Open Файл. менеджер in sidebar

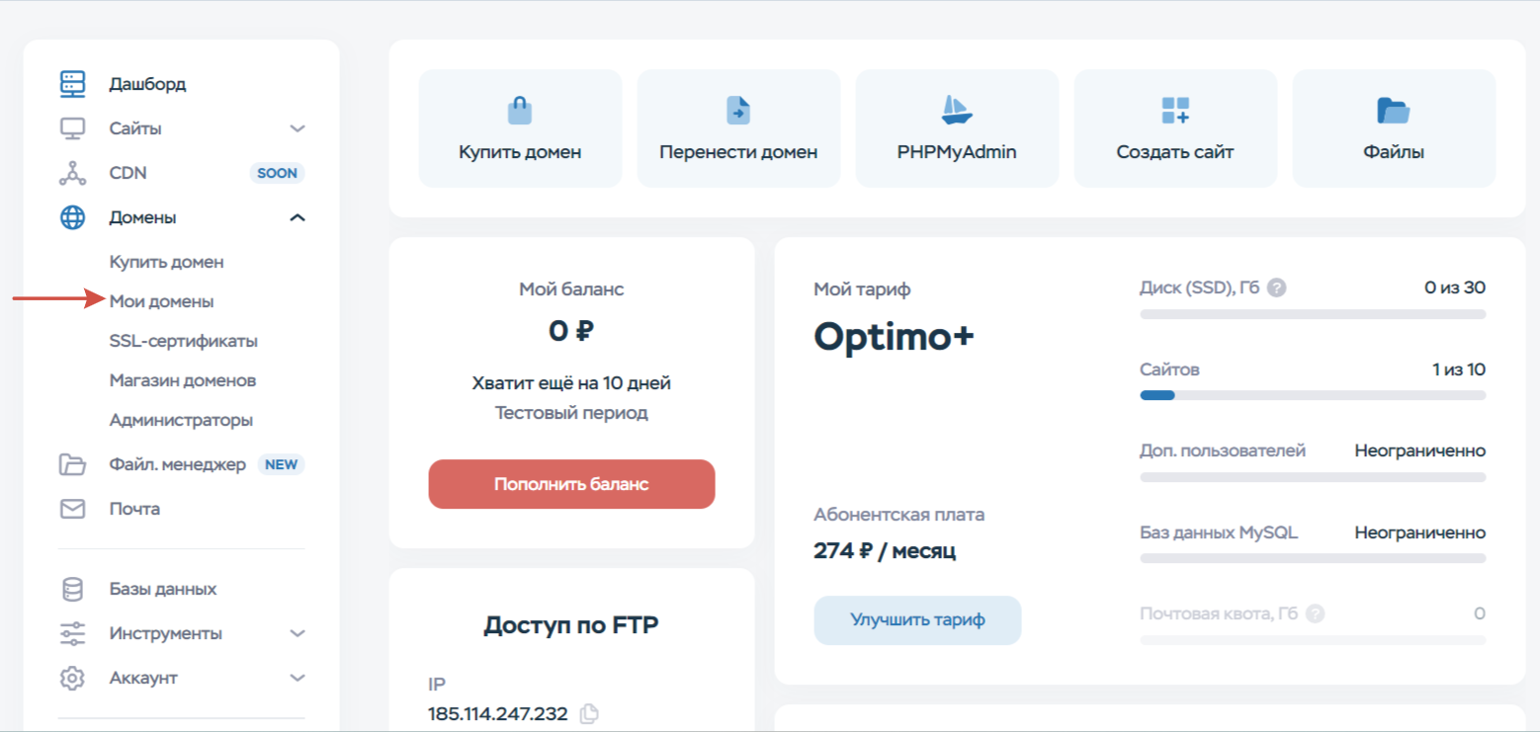pos(177,464)
